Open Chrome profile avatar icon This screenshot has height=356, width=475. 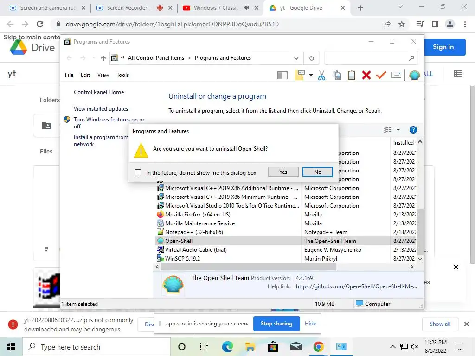pos(450,24)
